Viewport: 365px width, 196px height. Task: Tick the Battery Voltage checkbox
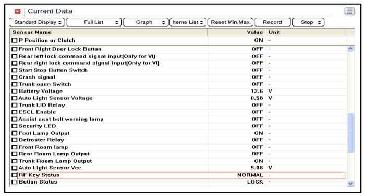[15, 92]
